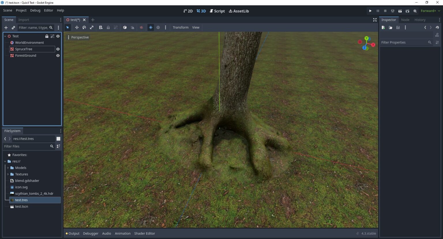Screen dimensions: 443x239
Task: Toggle preview environment with the globe icon
Action: 158,27
